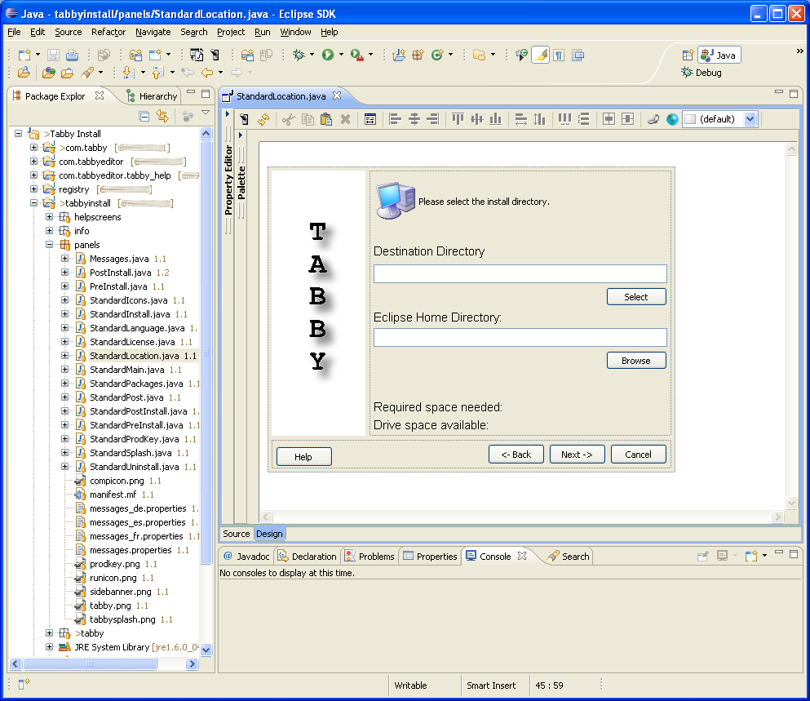Run the program with green play icon
Image resolution: width=810 pixels, height=701 pixels.
click(x=328, y=55)
